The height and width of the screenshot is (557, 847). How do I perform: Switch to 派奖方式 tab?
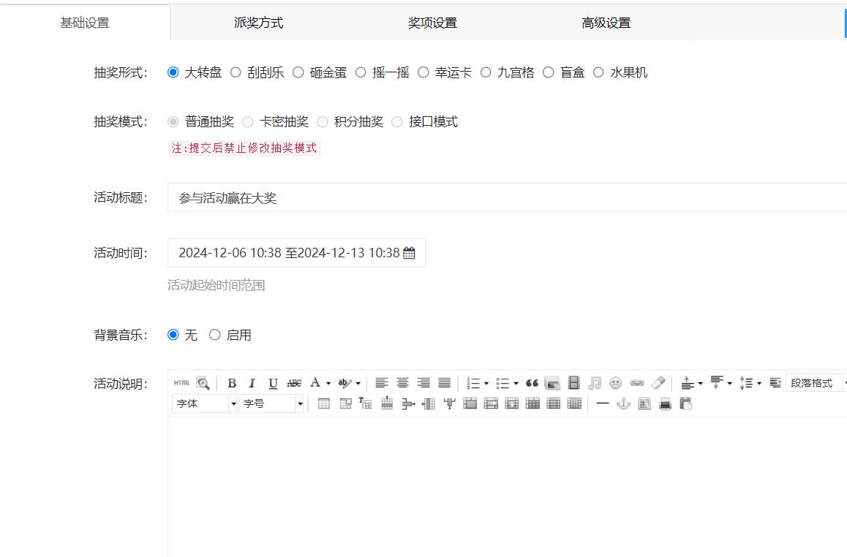coord(258,23)
